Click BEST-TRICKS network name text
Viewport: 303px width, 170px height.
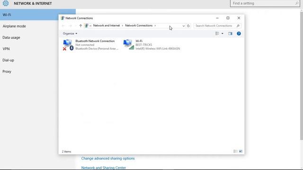click(144, 45)
